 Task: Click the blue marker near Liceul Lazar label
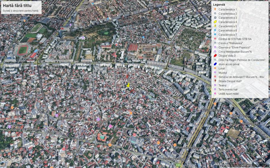click(143, 37)
